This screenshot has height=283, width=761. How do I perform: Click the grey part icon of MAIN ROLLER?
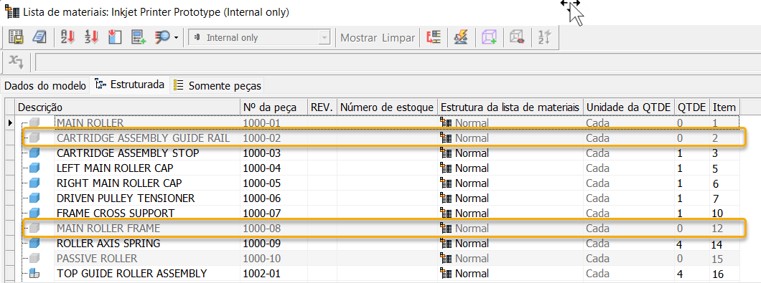pyautogui.click(x=34, y=123)
